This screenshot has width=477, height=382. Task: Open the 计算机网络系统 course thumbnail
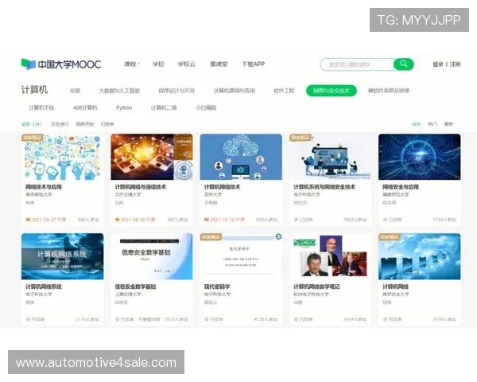(62, 256)
